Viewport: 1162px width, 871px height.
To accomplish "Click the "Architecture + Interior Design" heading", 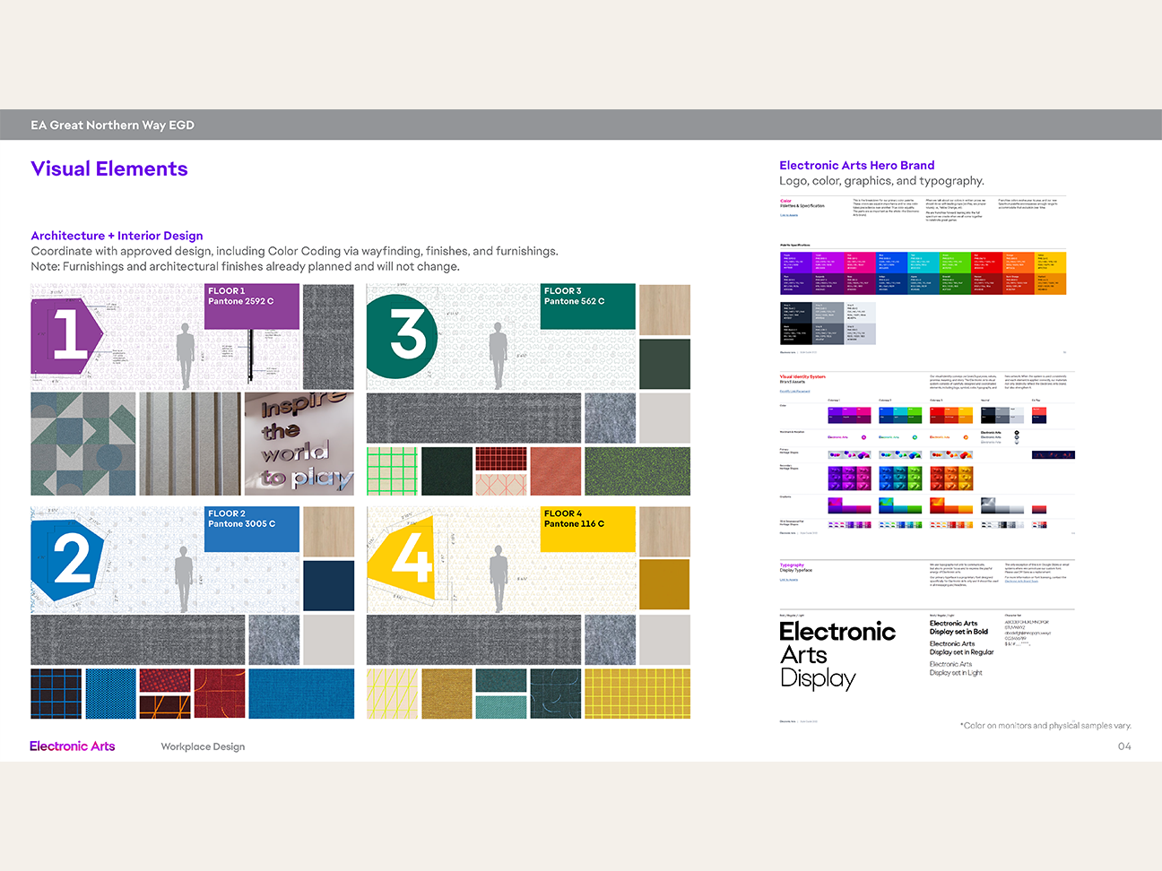I will click(117, 236).
